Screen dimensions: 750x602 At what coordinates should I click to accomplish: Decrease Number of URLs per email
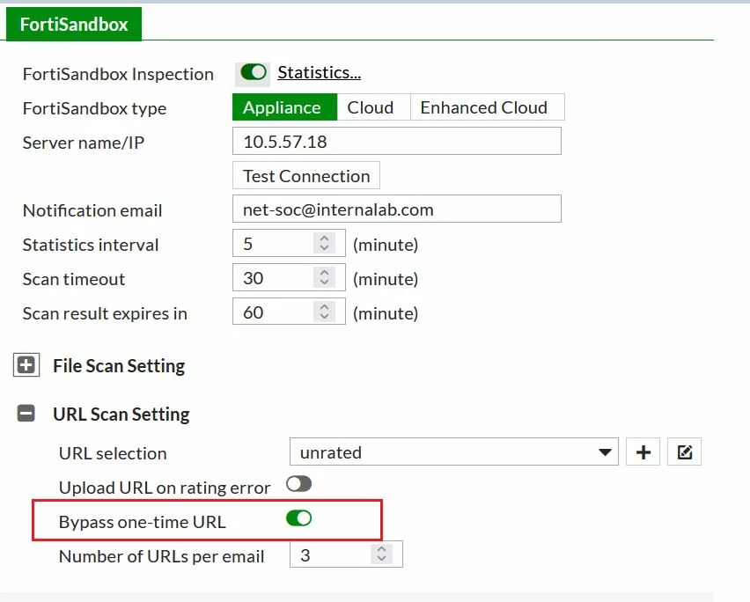[x=381, y=560]
